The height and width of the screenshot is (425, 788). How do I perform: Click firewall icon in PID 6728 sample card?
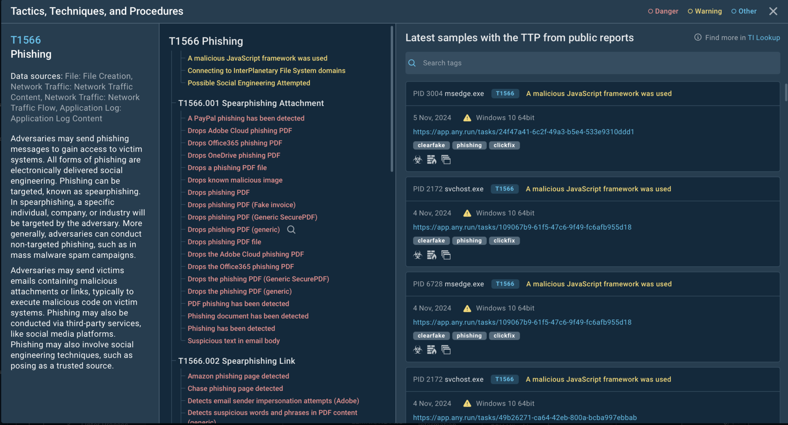pos(432,350)
